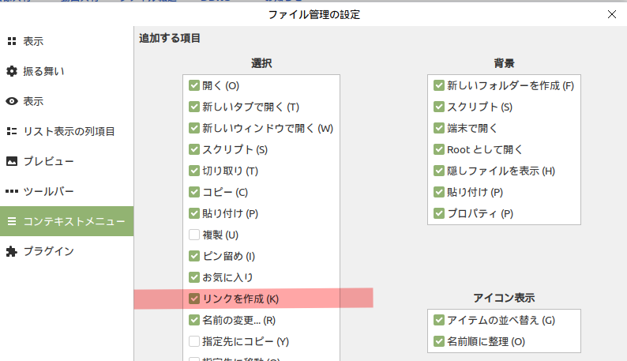
Task: Click the grid icon beside 表示
Action: pos(12,41)
